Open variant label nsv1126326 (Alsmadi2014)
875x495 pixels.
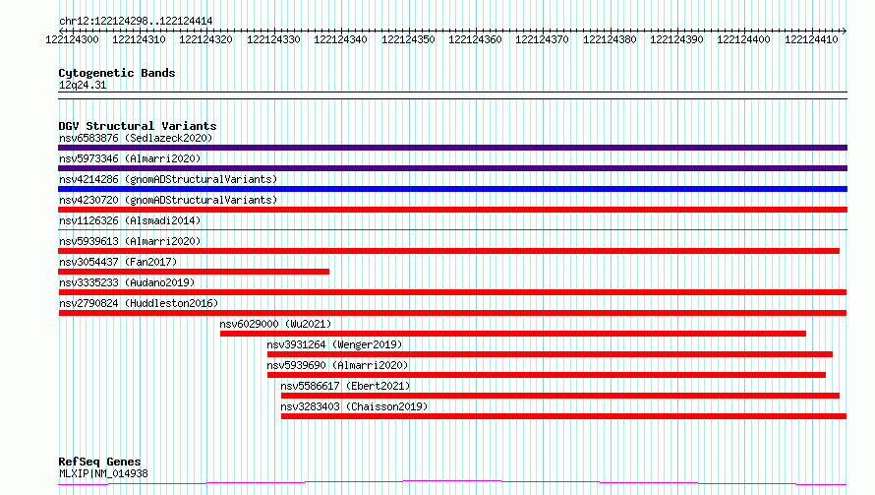130,220
